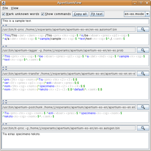
Task: Click down arrow on divider below tagger output
Action: point(6,67)
